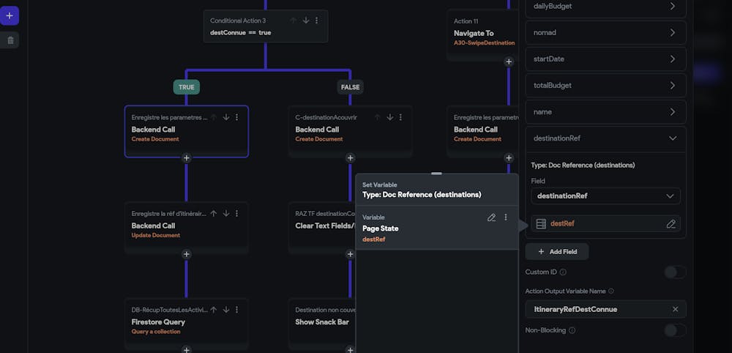Expand the dailyBudget field row

pyautogui.click(x=606, y=7)
